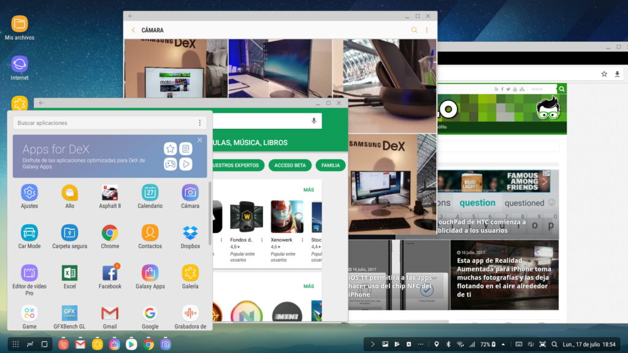Launch Editor de vídeo Pro
Viewport: 628px width, 353px height.
29,273
